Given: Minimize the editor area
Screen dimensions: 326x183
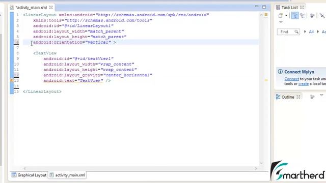Looking at the screenshot, I should coord(257,7).
